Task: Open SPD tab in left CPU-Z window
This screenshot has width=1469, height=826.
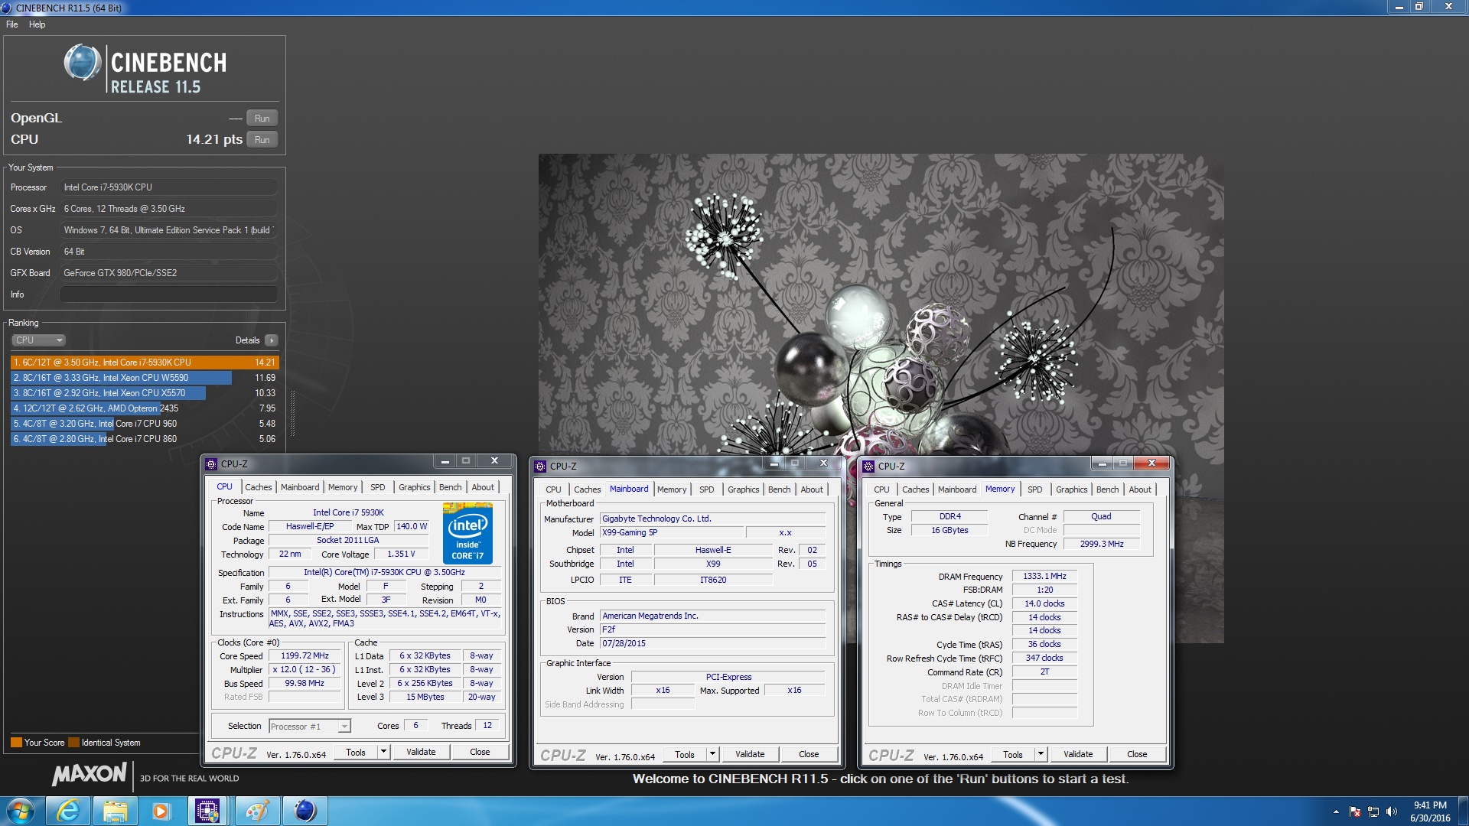Action: tap(378, 487)
